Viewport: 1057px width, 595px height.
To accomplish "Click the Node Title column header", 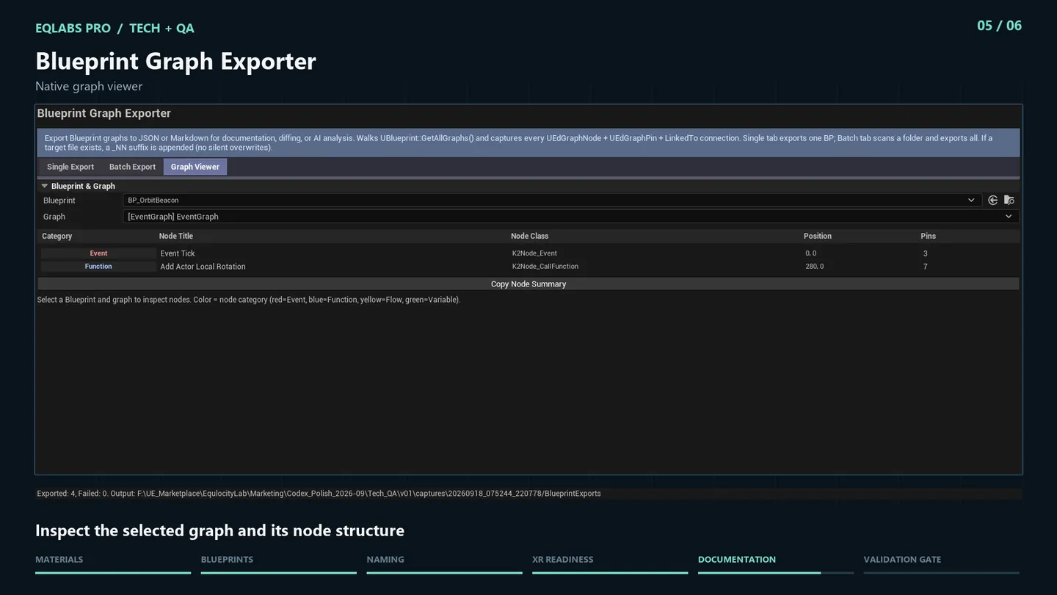I will click(x=176, y=237).
